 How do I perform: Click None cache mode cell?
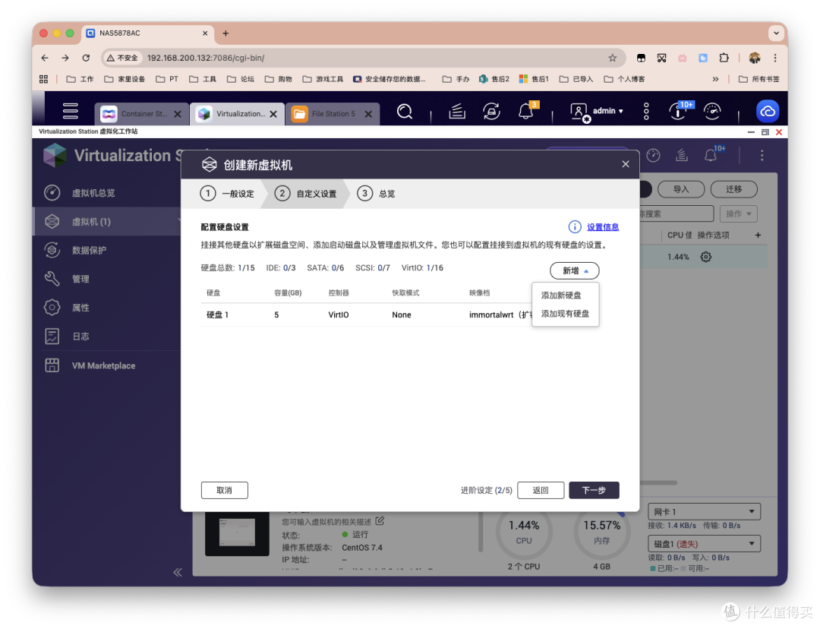tap(401, 314)
